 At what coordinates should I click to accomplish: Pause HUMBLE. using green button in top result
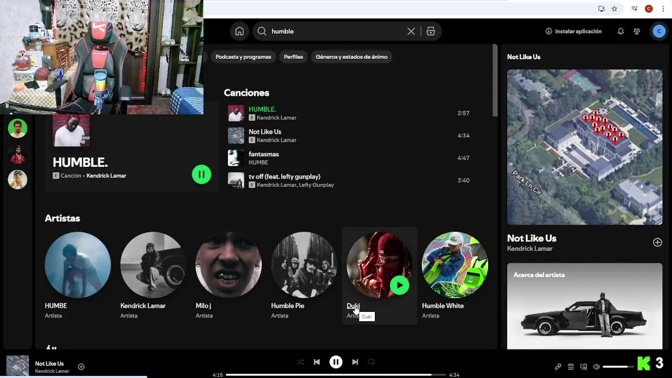[x=202, y=174]
